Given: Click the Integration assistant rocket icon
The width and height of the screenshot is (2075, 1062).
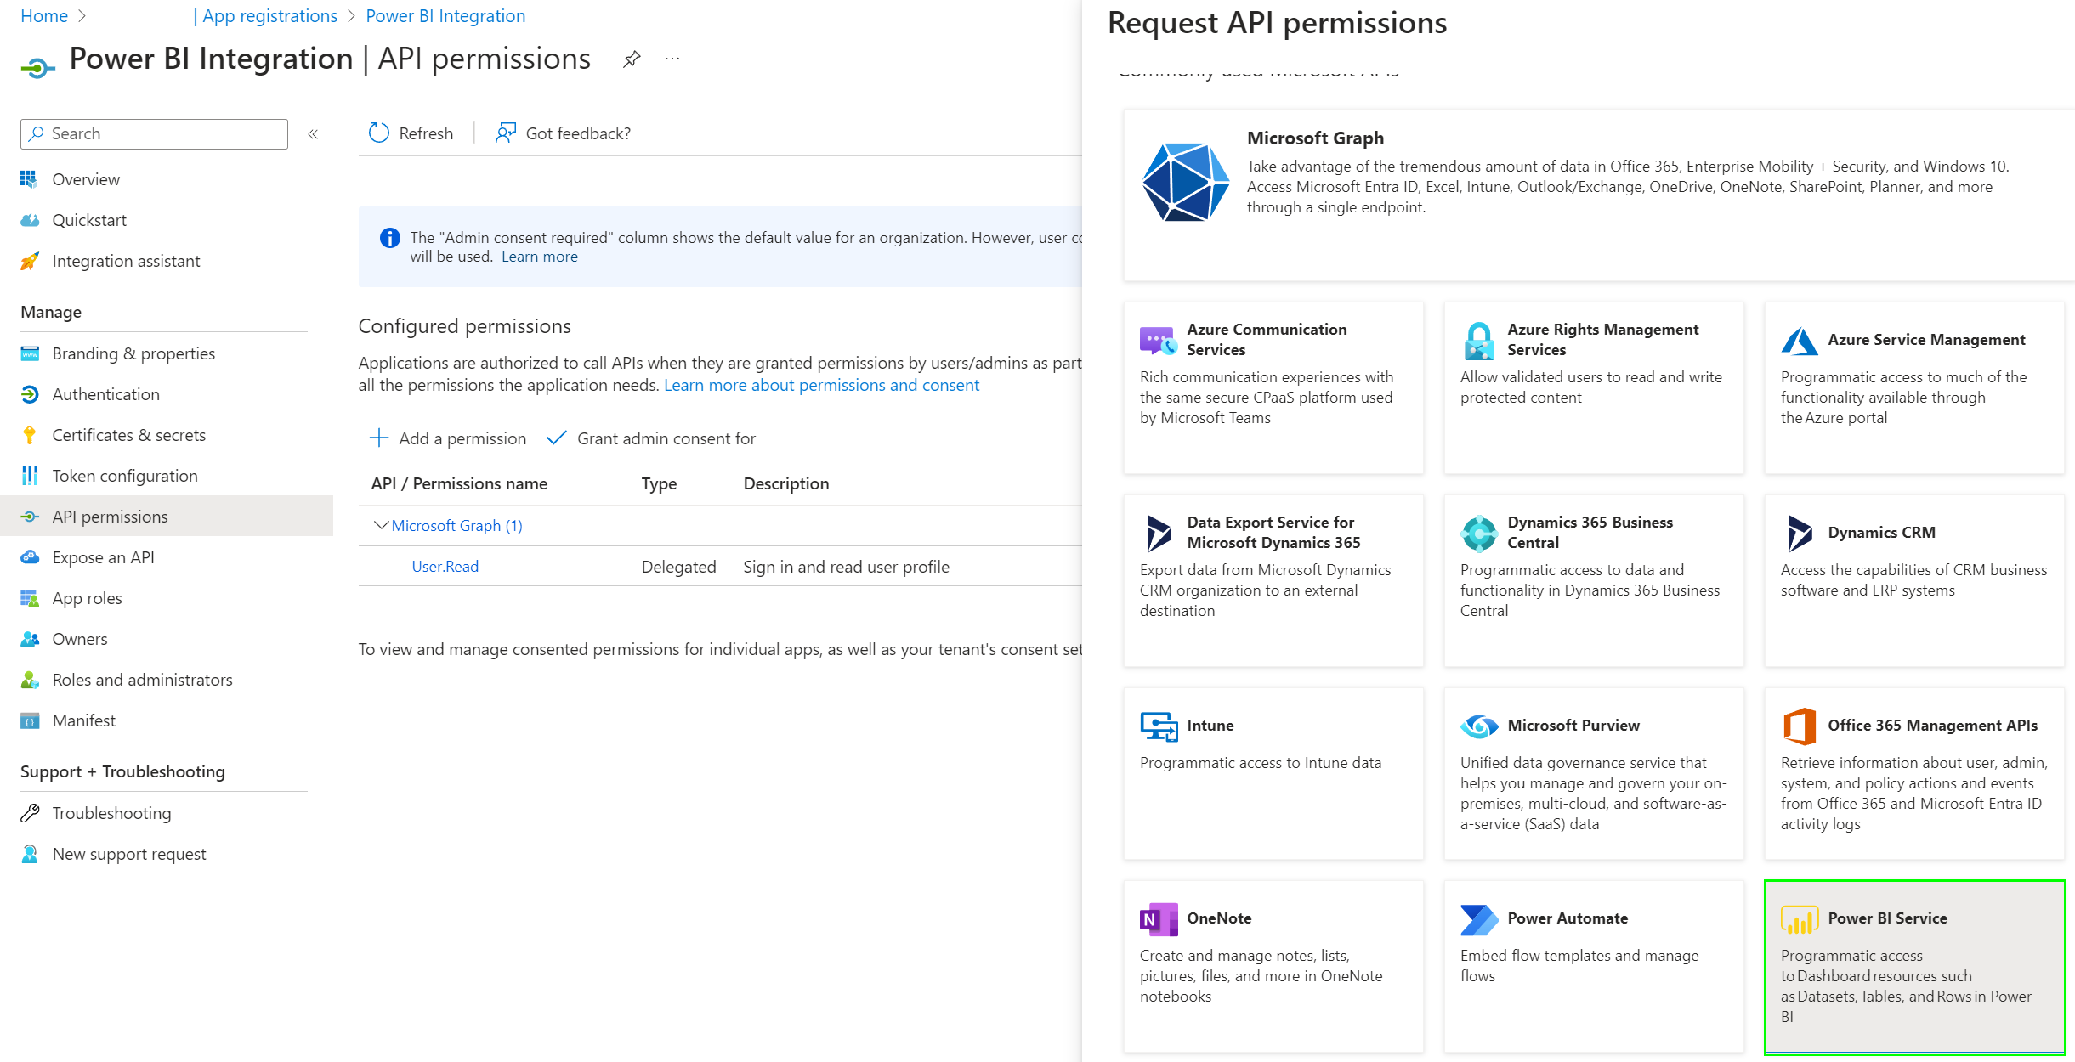Looking at the screenshot, I should [x=30, y=261].
